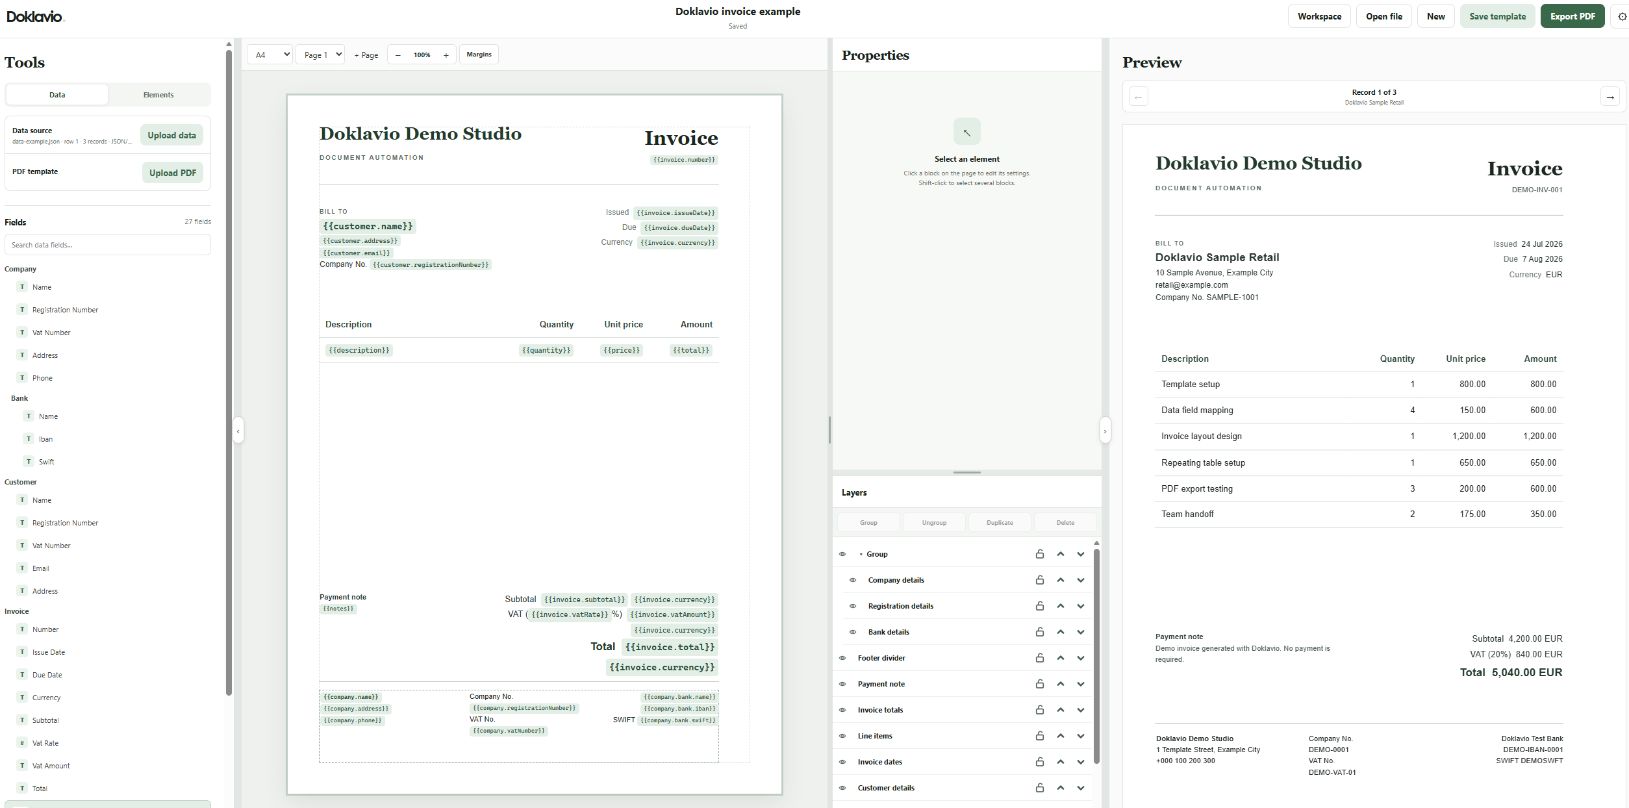Lock the Line items layer
1629x808 pixels.
(x=1040, y=736)
